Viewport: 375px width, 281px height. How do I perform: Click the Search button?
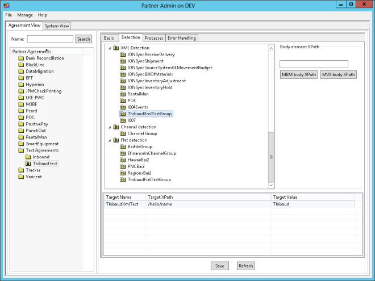pyautogui.click(x=84, y=39)
